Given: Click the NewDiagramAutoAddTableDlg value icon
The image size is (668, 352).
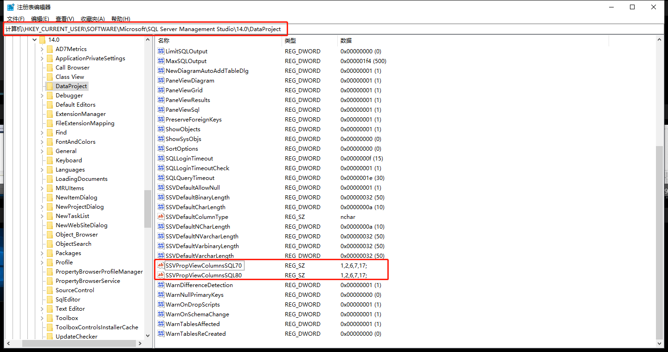Looking at the screenshot, I should 161,70.
